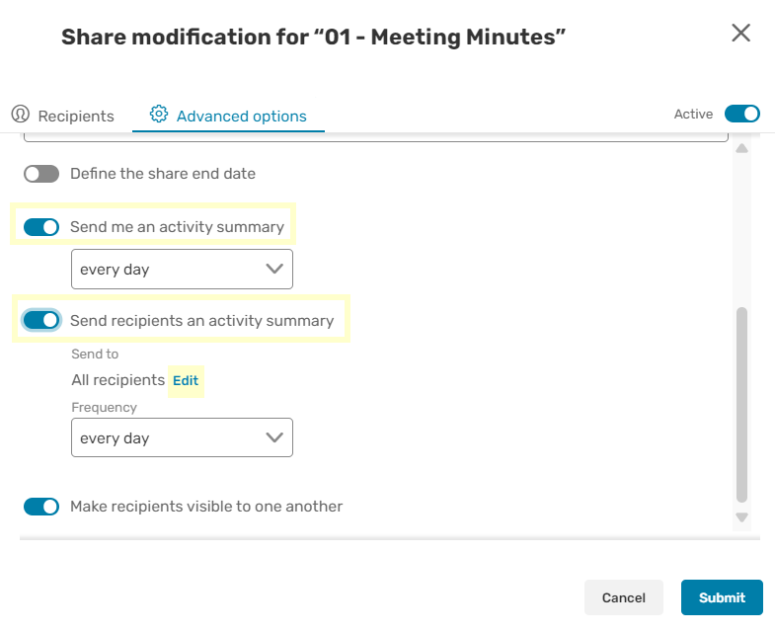Click the Recipients person icon
775x632 pixels.
pyautogui.click(x=21, y=114)
